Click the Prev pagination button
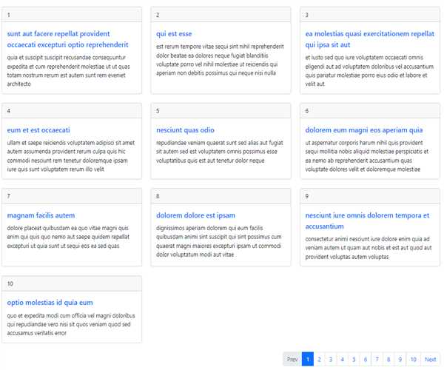 coord(292,360)
